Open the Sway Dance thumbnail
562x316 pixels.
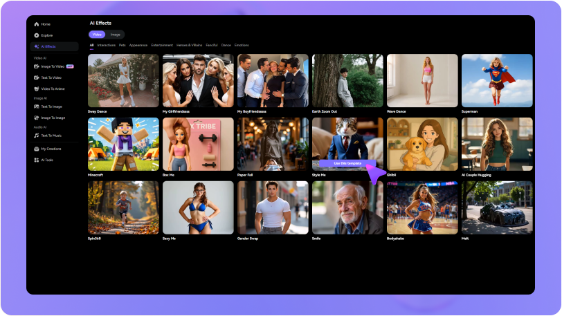[123, 81]
